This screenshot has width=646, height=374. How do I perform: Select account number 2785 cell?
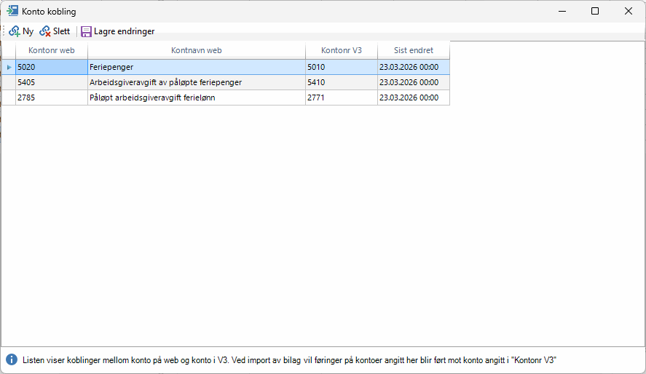pyautogui.click(x=51, y=98)
